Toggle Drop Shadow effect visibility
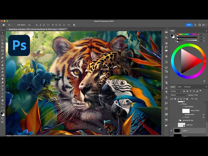 click(x=182, y=107)
